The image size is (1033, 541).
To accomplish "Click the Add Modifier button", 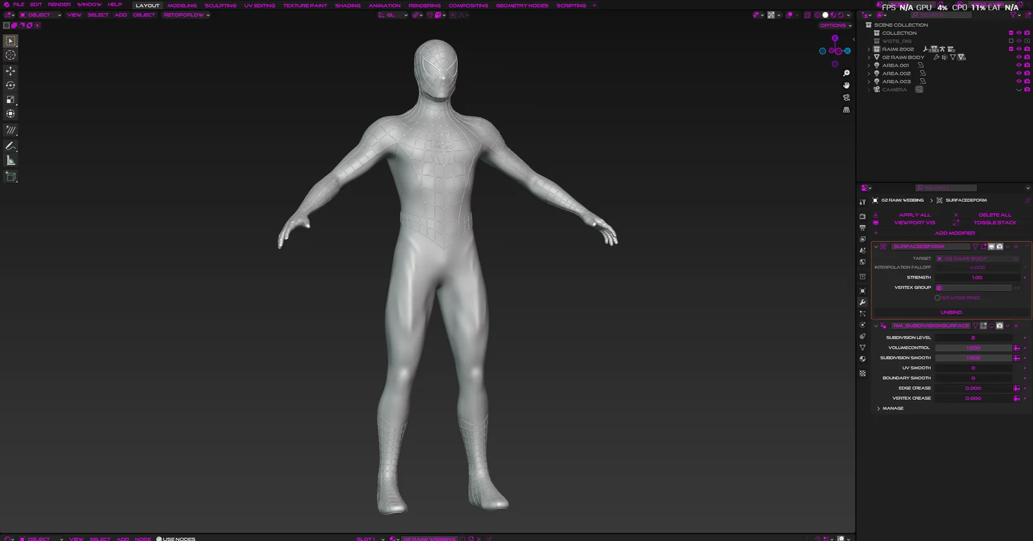I will (x=955, y=233).
